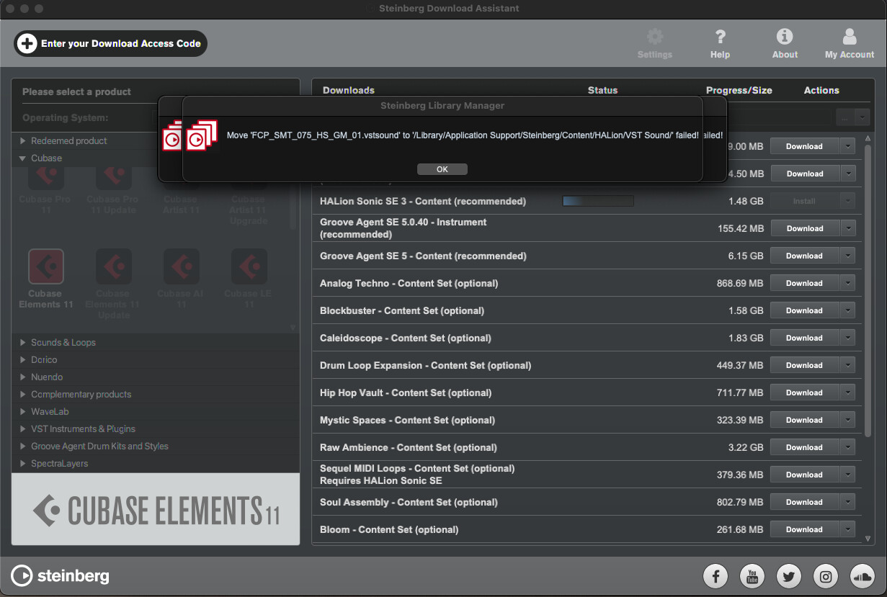Download Analog Techno Content Set
The height and width of the screenshot is (597, 887).
pos(805,283)
